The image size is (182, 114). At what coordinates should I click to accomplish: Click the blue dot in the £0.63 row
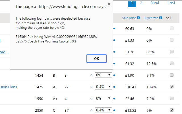click(114, 28)
